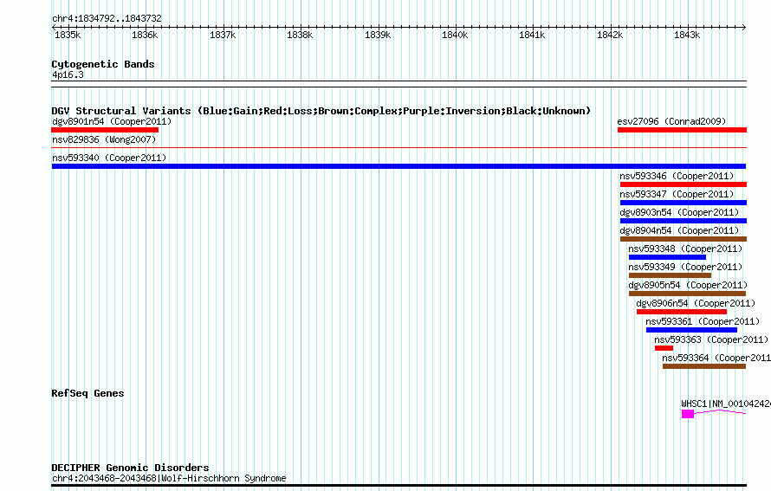Open the nsv593363 (Cooper2011) label
771x491 pixels.
711,339
